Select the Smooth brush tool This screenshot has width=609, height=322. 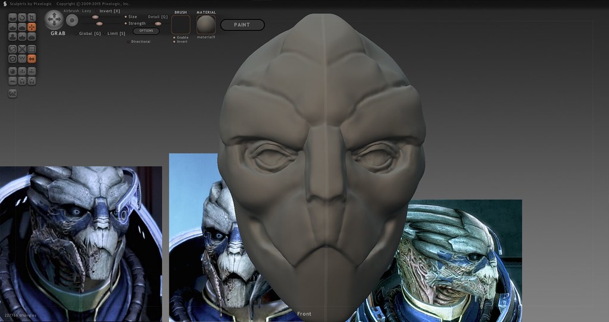click(x=32, y=36)
